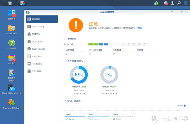
Task: Open Storage Manager desktop shortcut
Action: pos(12,76)
